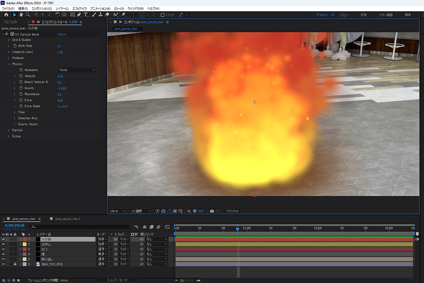The image size is (424, 283).
Task: Select the Hand tool in the toolbar
Action: (21, 15)
